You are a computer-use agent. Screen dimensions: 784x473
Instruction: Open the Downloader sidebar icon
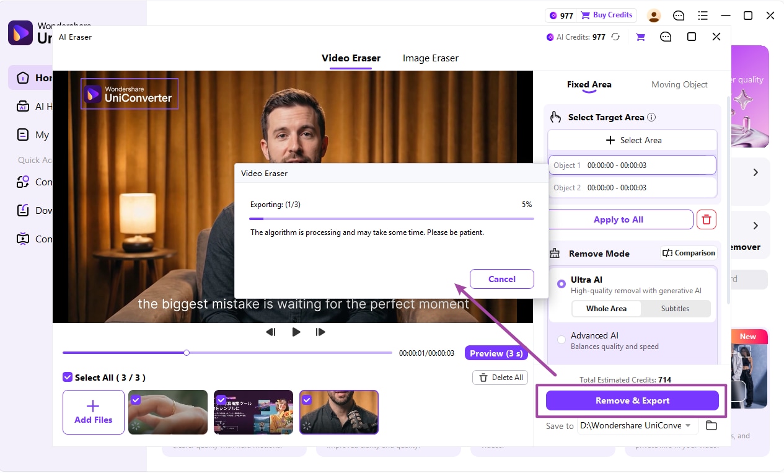23,210
